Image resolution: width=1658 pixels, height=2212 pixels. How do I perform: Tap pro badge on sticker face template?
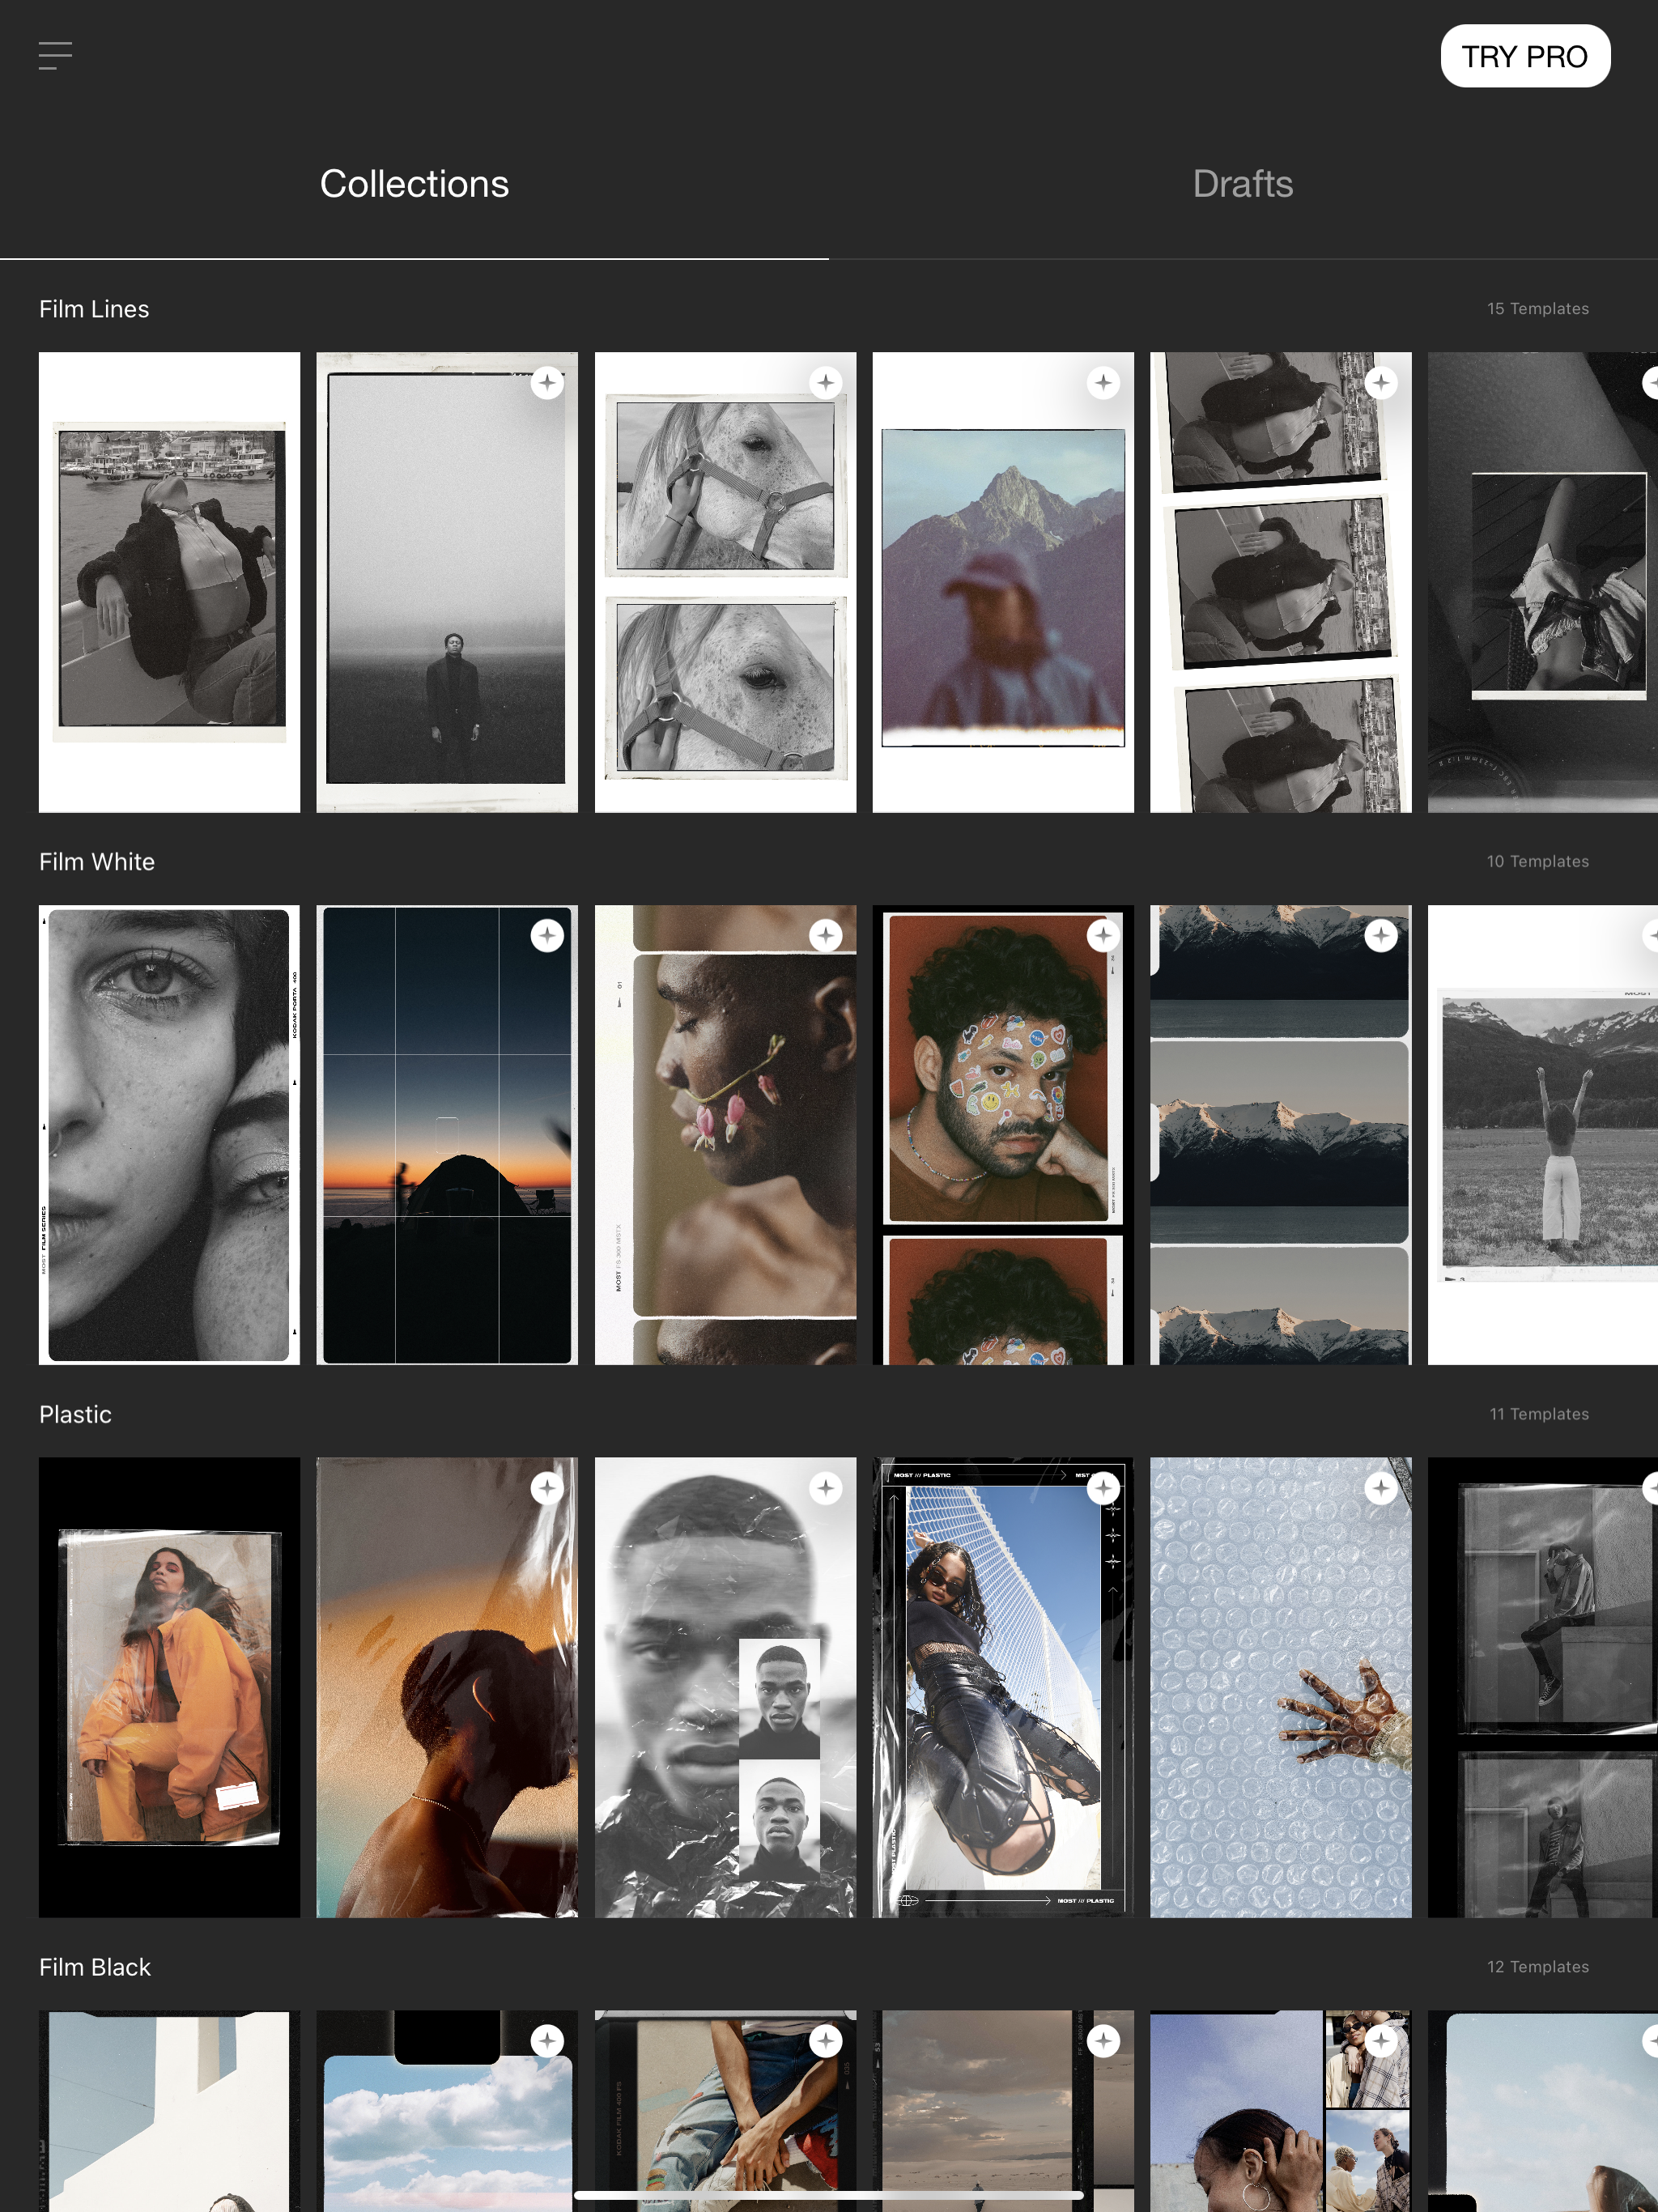click(1103, 936)
